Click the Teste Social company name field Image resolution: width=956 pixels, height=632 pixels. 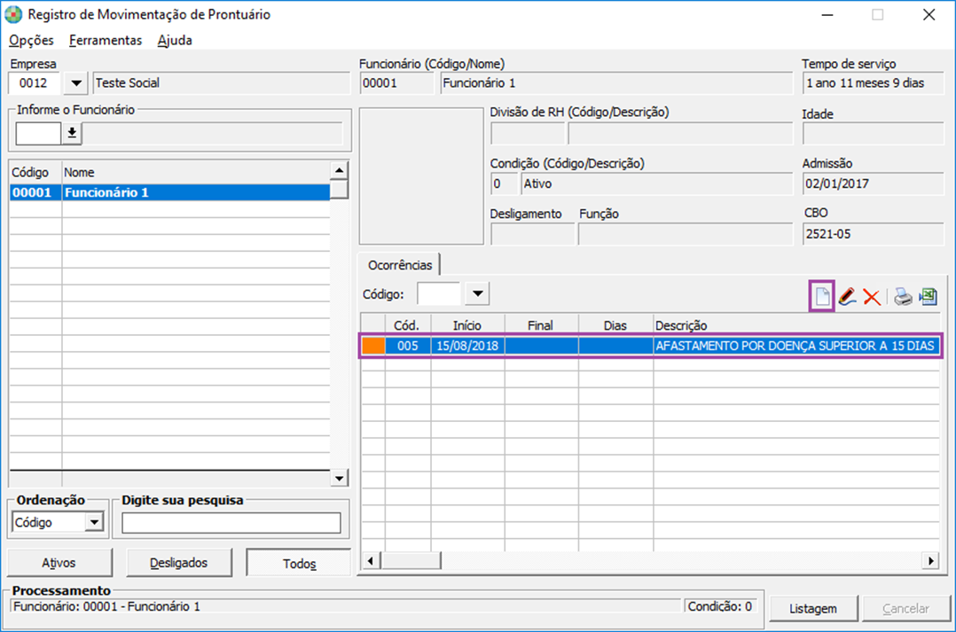click(222, 83)
